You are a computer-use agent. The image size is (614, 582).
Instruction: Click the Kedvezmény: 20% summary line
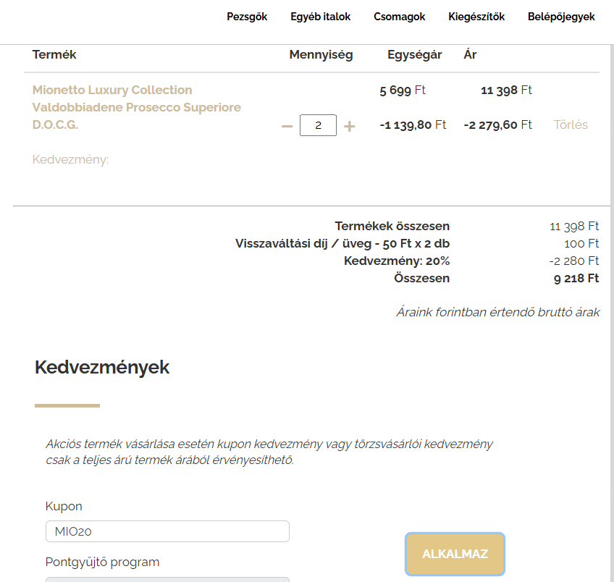pyautogui.click(x=396, y=261)
